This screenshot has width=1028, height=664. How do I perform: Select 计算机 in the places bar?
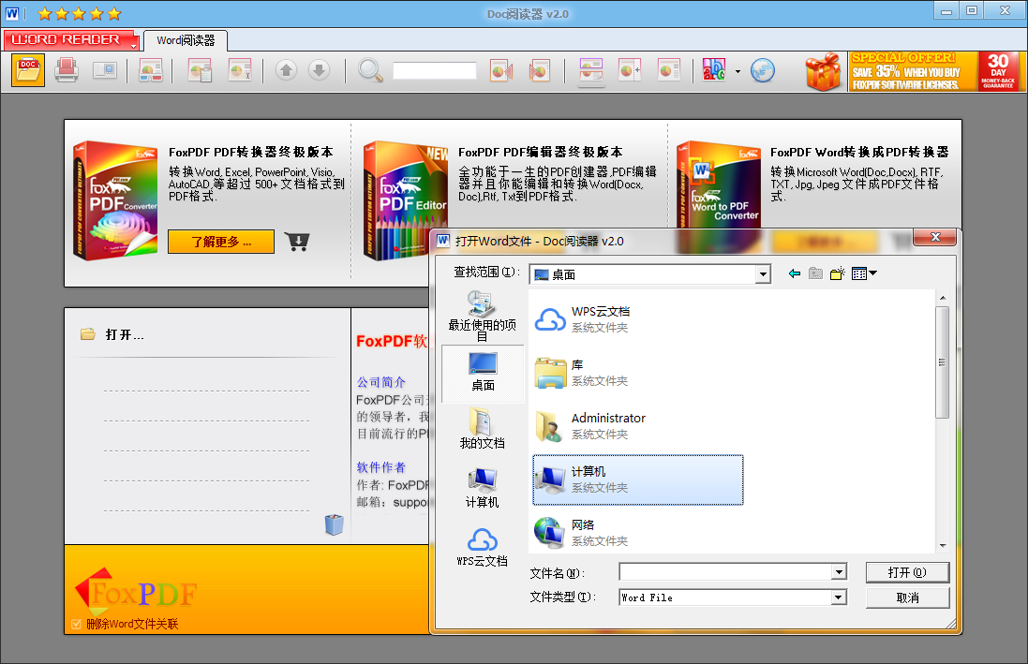482,488
